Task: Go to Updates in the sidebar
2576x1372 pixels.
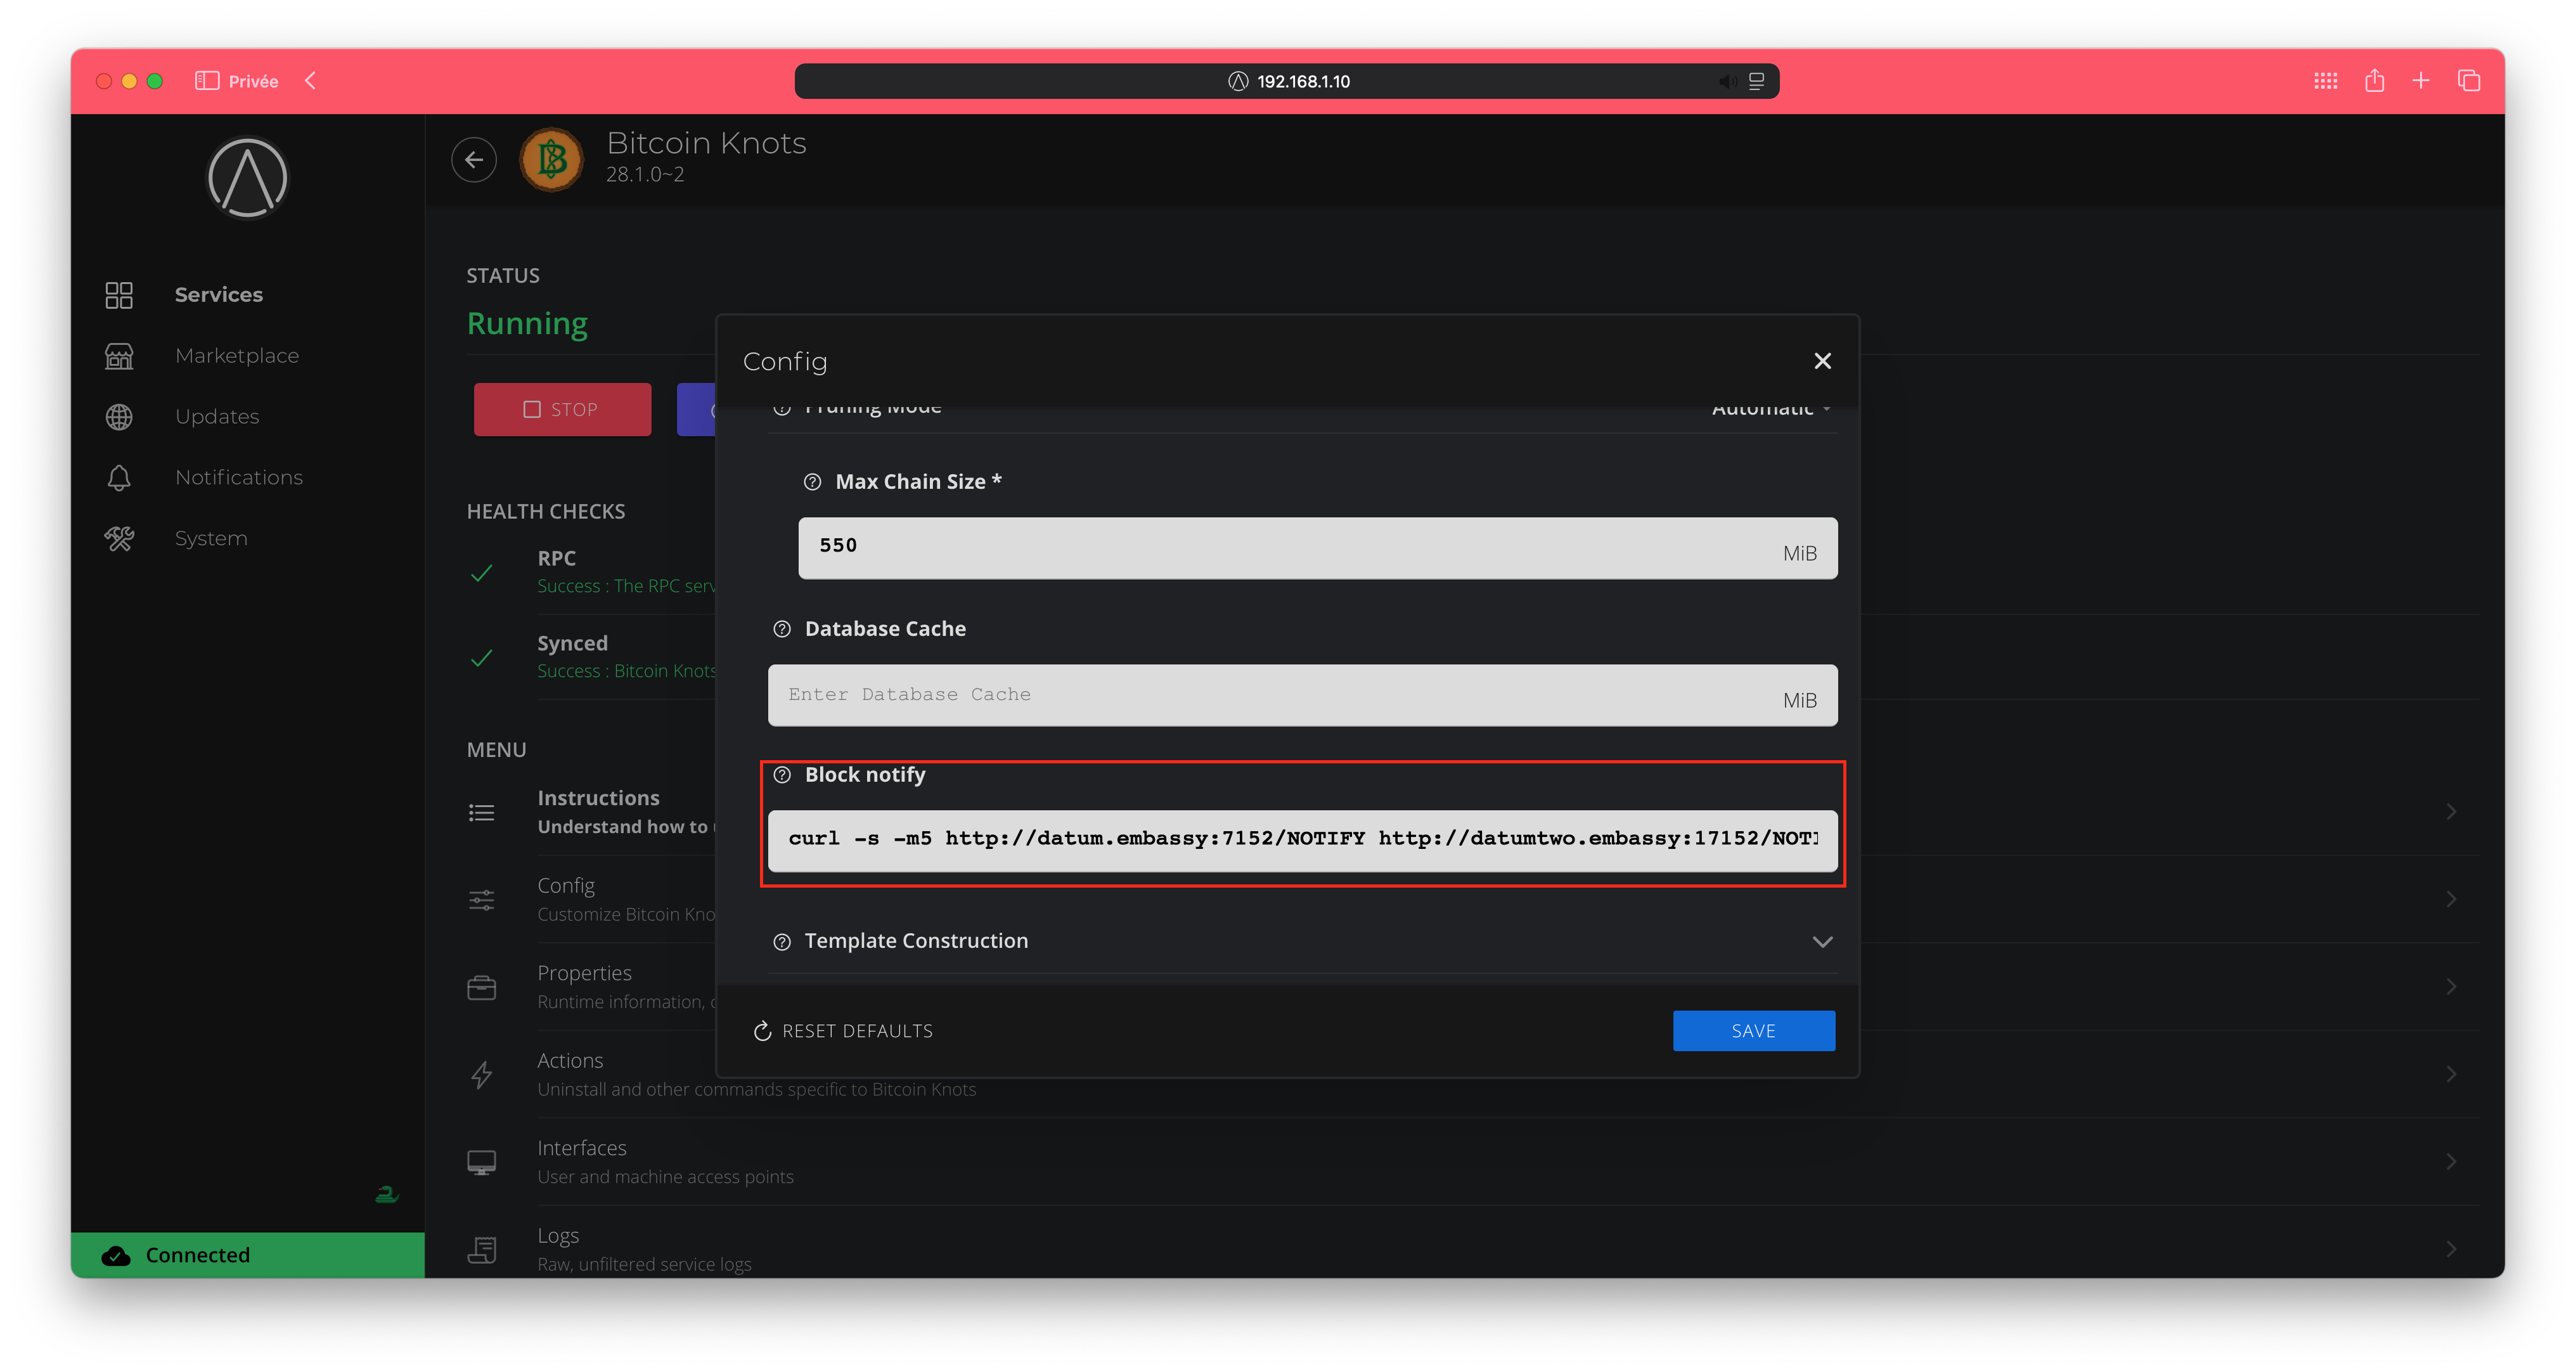Action: 216,416
